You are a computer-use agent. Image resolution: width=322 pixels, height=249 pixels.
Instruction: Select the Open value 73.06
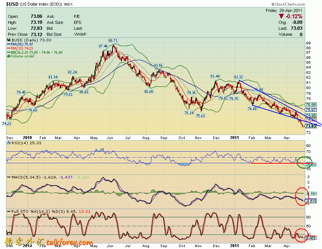37,16
